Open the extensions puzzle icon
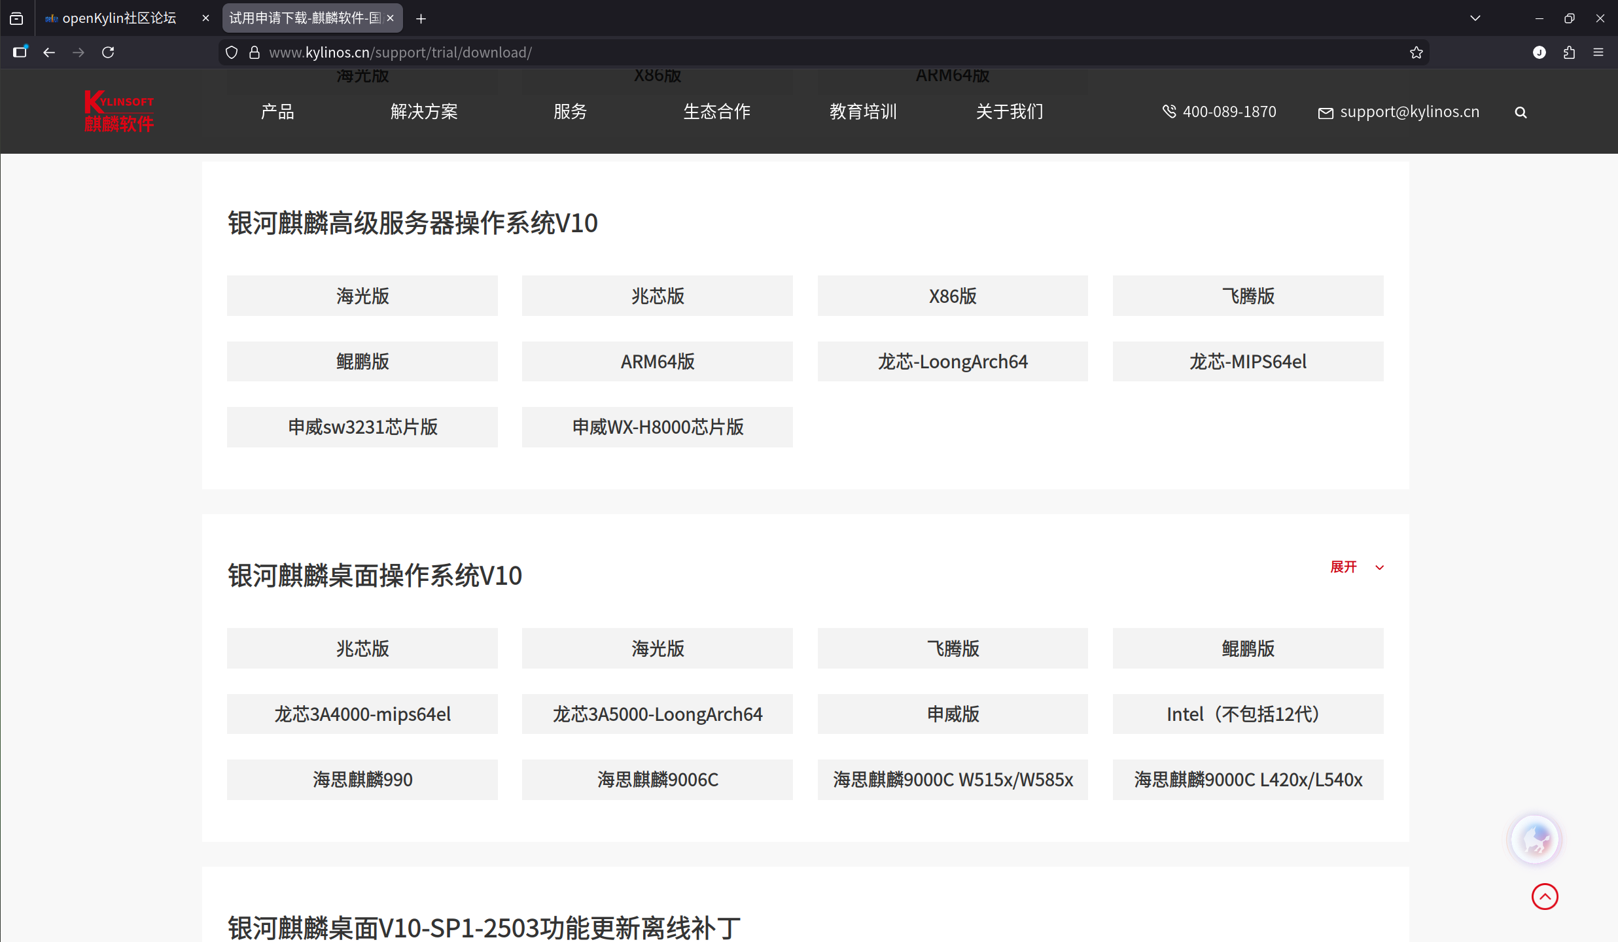 1569,52
